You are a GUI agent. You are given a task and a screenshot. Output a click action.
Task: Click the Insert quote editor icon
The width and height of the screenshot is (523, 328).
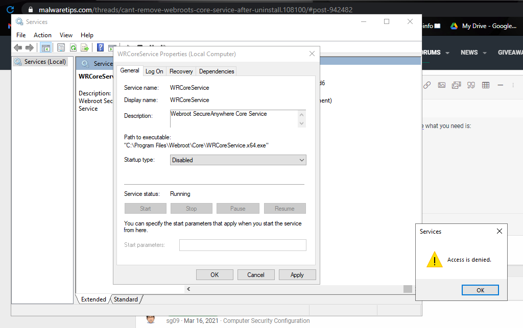pyautogui.click(x=471, y=85)
